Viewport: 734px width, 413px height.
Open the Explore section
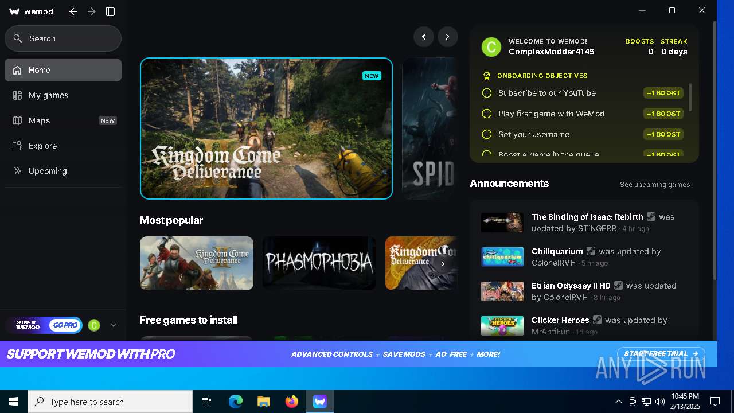63,146
